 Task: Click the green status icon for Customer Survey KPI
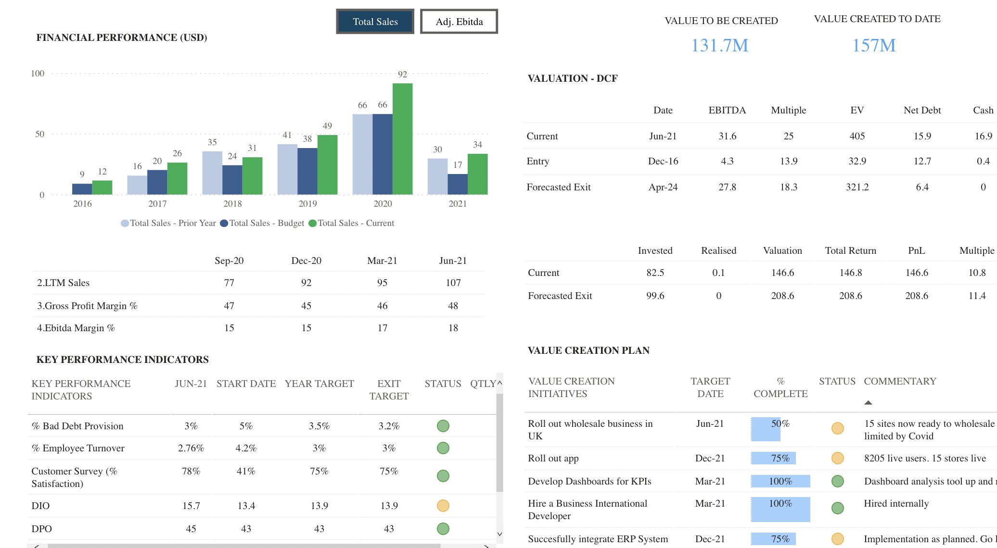[x=442, y=476]
